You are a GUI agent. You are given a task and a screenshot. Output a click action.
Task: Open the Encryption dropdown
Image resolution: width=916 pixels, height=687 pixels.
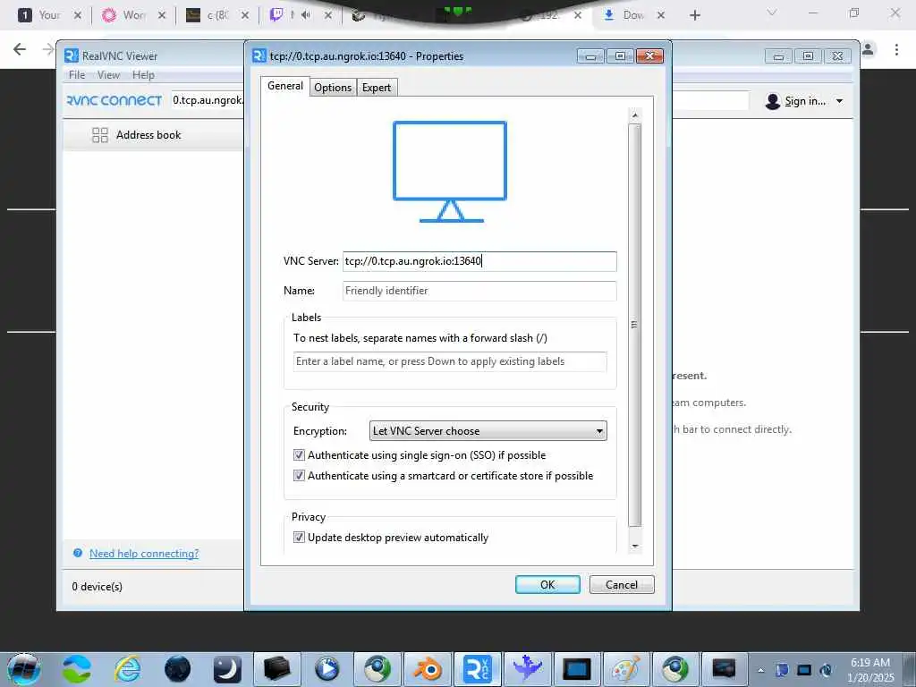[488, 430]
